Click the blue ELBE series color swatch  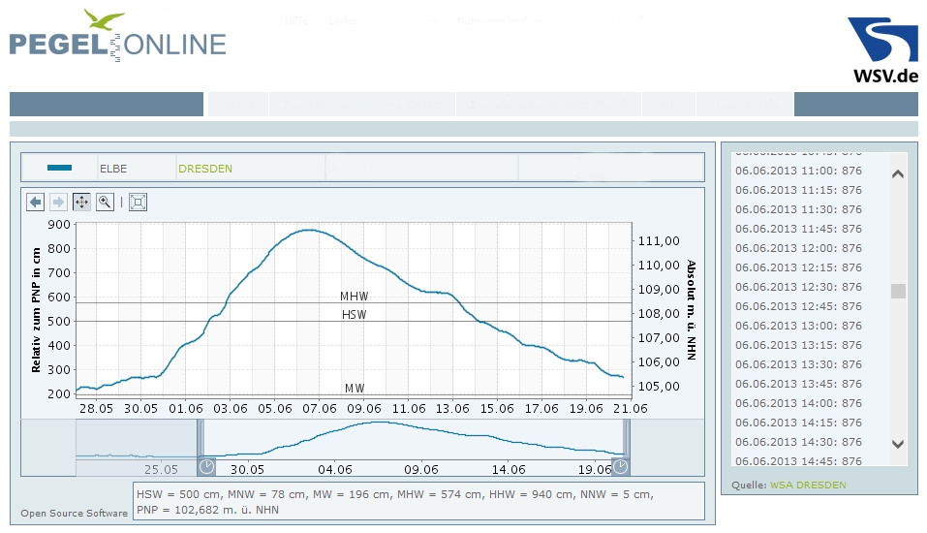[x=59, y=168]
